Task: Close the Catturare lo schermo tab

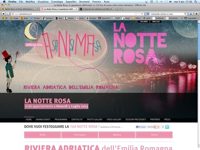Action: click(116, 9)
